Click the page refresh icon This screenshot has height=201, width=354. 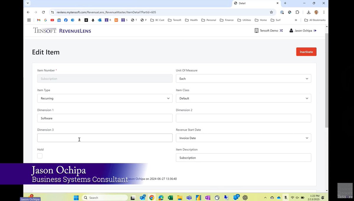43,12
